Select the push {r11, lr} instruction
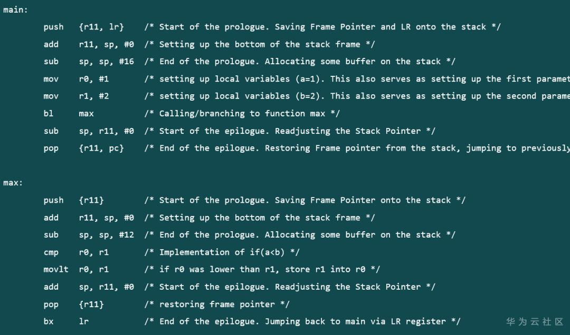The width and height of the screenshot is (570, 335). coord(83,27)
